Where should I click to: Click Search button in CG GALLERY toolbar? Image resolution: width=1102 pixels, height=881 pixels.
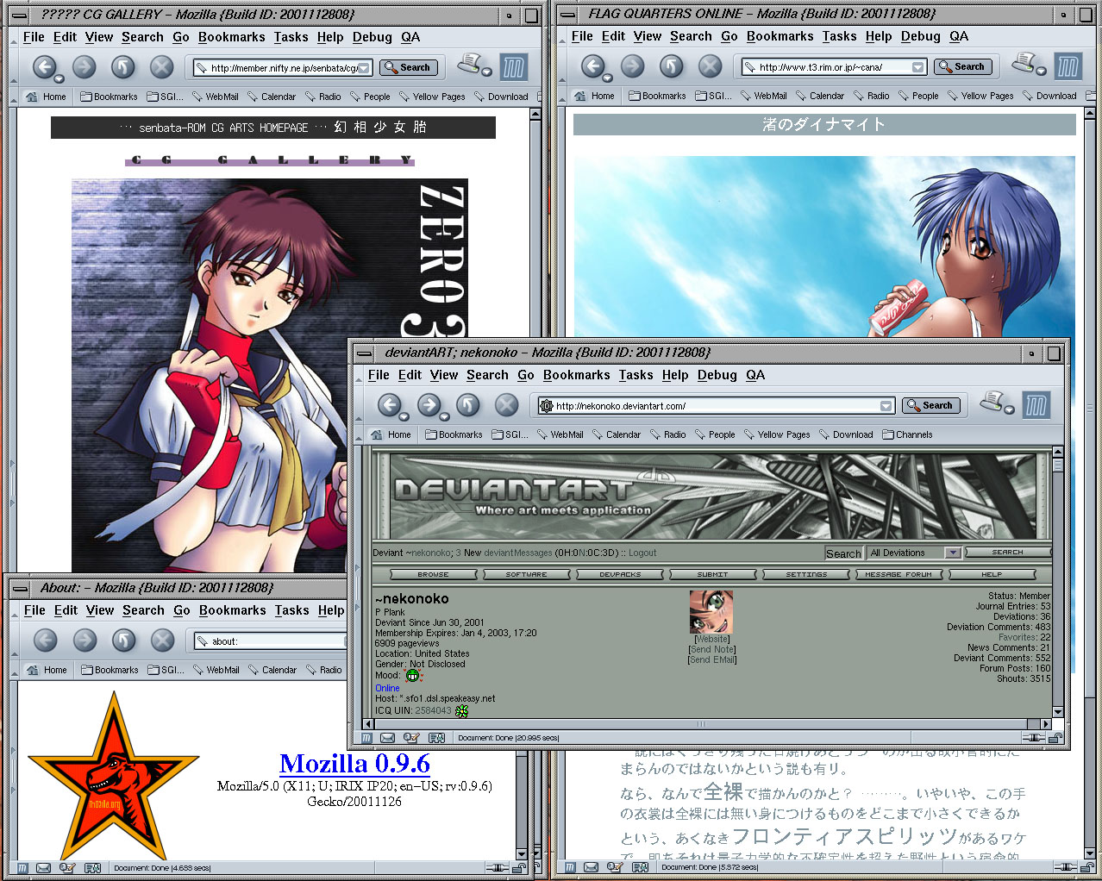[408, 67]
